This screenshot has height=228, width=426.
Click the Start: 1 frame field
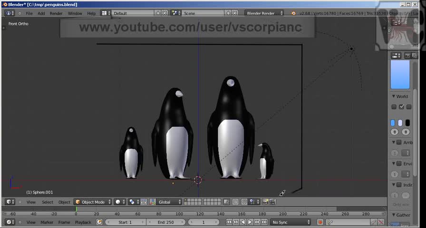(x=125, y=222)
